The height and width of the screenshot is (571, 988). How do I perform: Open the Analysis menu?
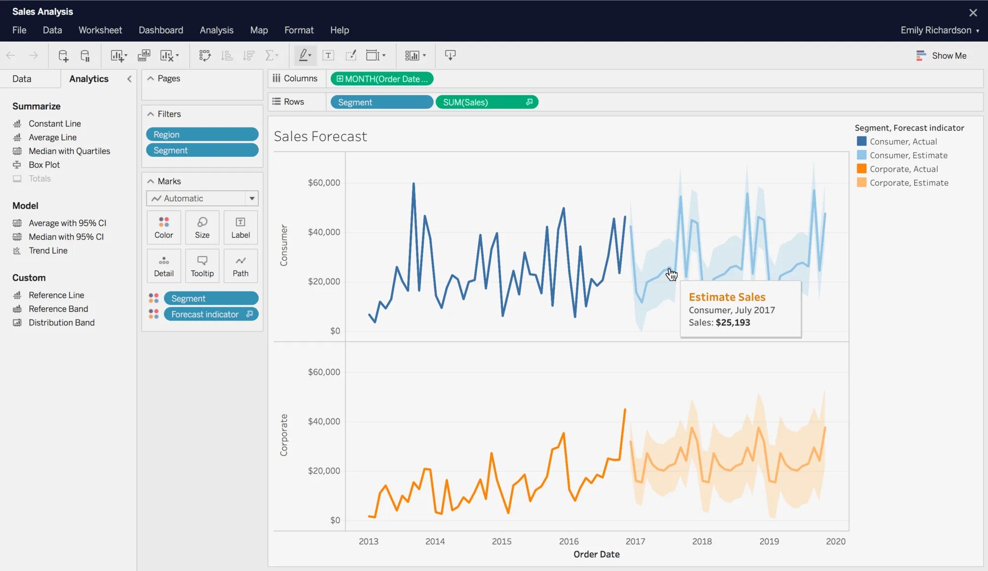click(216, 30)
